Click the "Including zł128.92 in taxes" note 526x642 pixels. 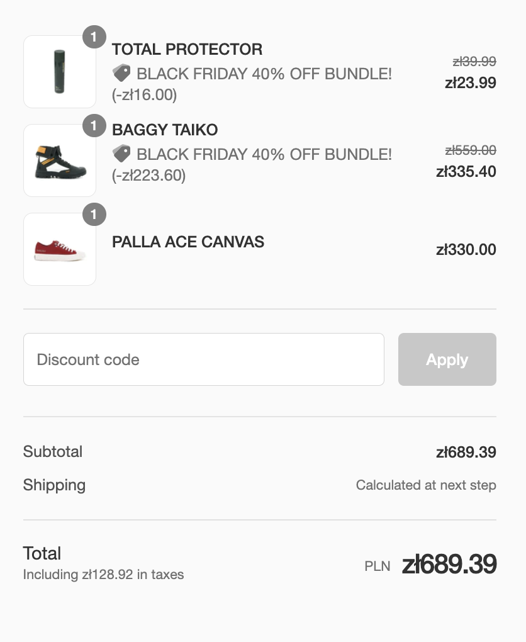103,575
